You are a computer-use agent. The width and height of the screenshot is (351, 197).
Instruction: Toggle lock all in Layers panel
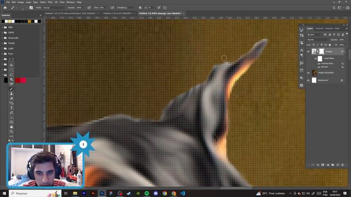click(330, 45)
